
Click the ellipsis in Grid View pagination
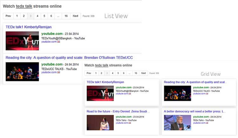coord(129,73)
